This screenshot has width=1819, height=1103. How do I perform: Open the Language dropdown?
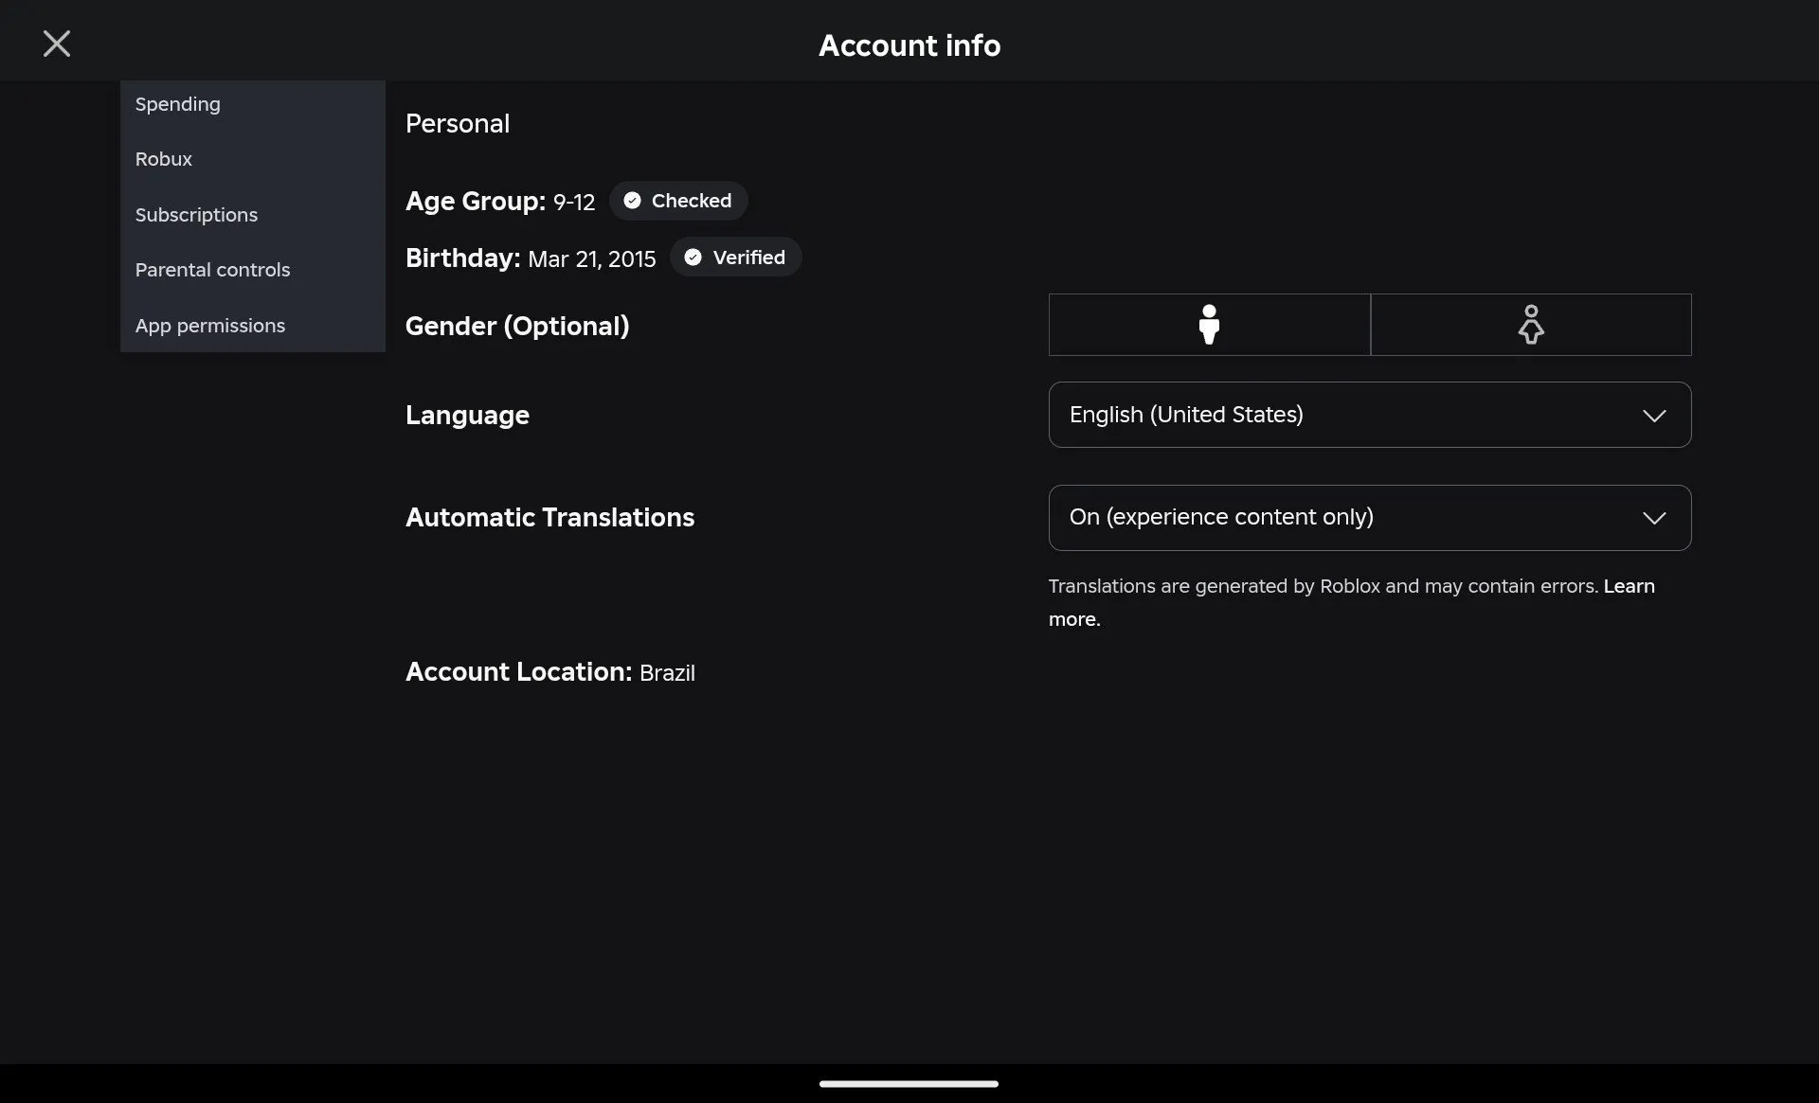1370,415
